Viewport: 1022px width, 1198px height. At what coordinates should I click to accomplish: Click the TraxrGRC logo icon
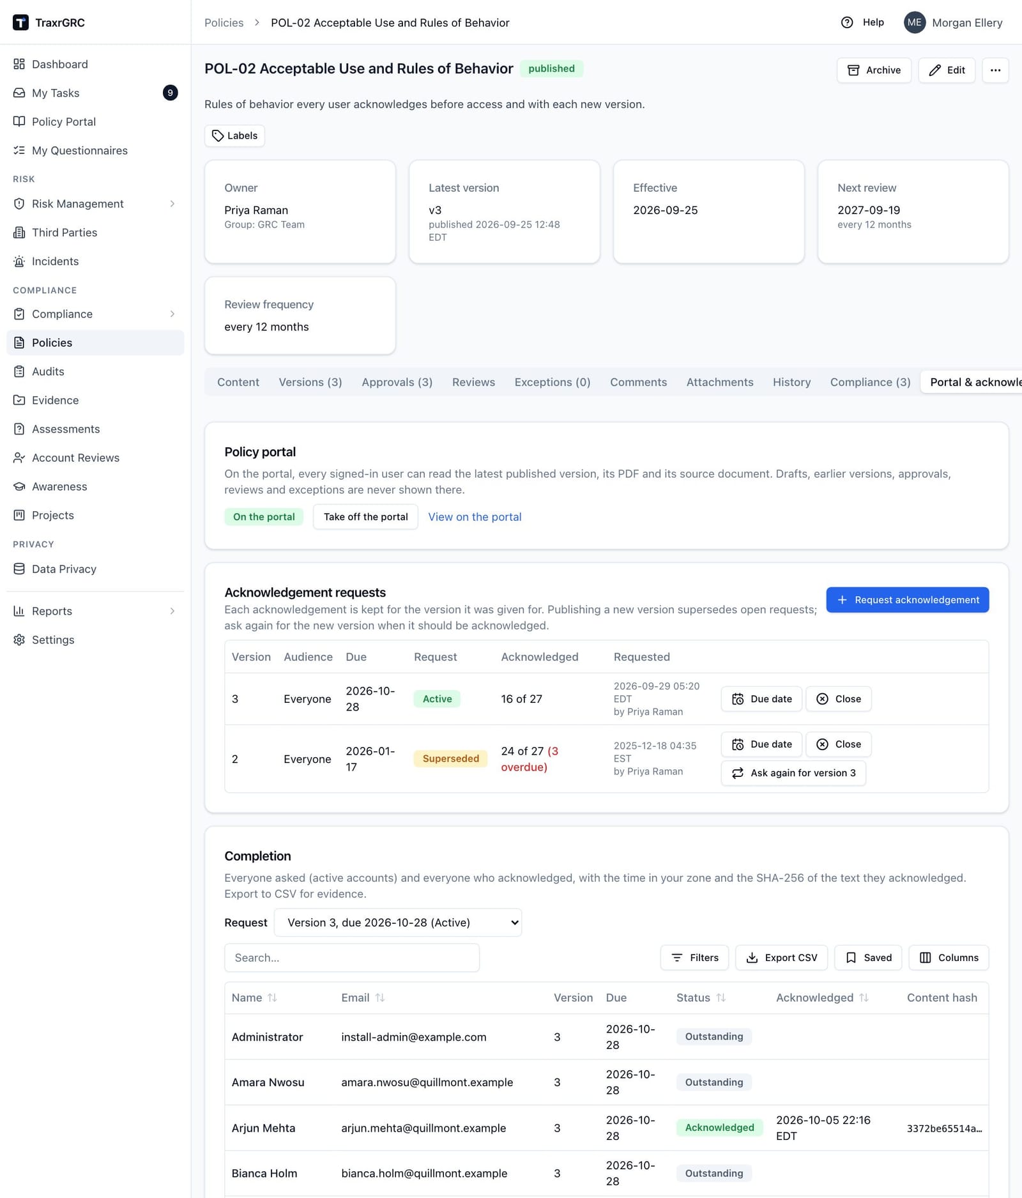tap(20, 22)
